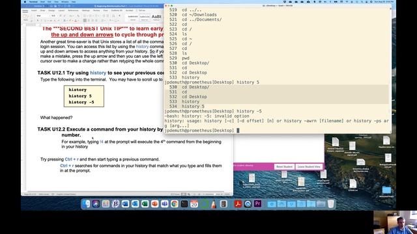Screen dimensions: 417x234
Task: Open Microsoft Excel from the dock
Action: pos(145,203)
